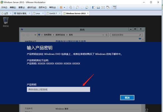
Task: Maximize the 系统 window
Action: click(135, 29)
